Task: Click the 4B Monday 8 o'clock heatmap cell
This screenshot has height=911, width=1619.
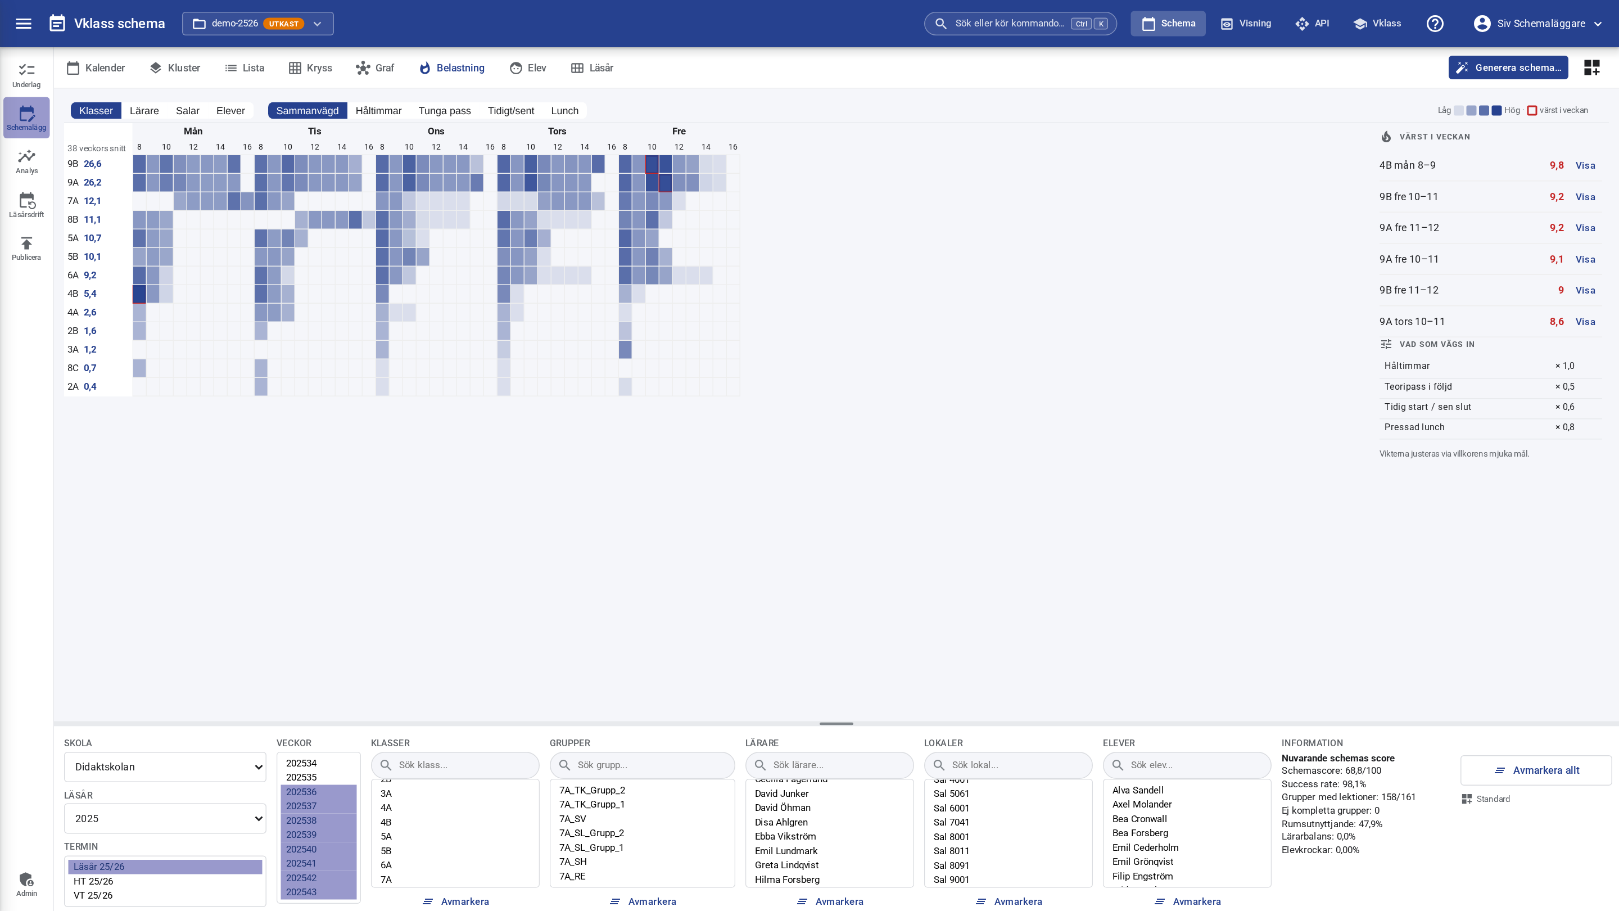Action: coord(139,294)
